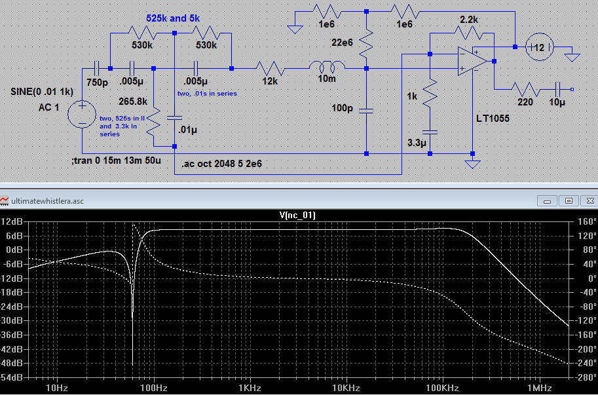Click the 3.3µ value label

click(417, 143)
